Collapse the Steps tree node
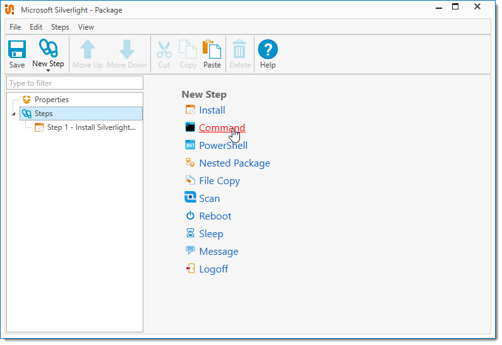The height and width of the screenshot is (345, 502). point(15,114)
